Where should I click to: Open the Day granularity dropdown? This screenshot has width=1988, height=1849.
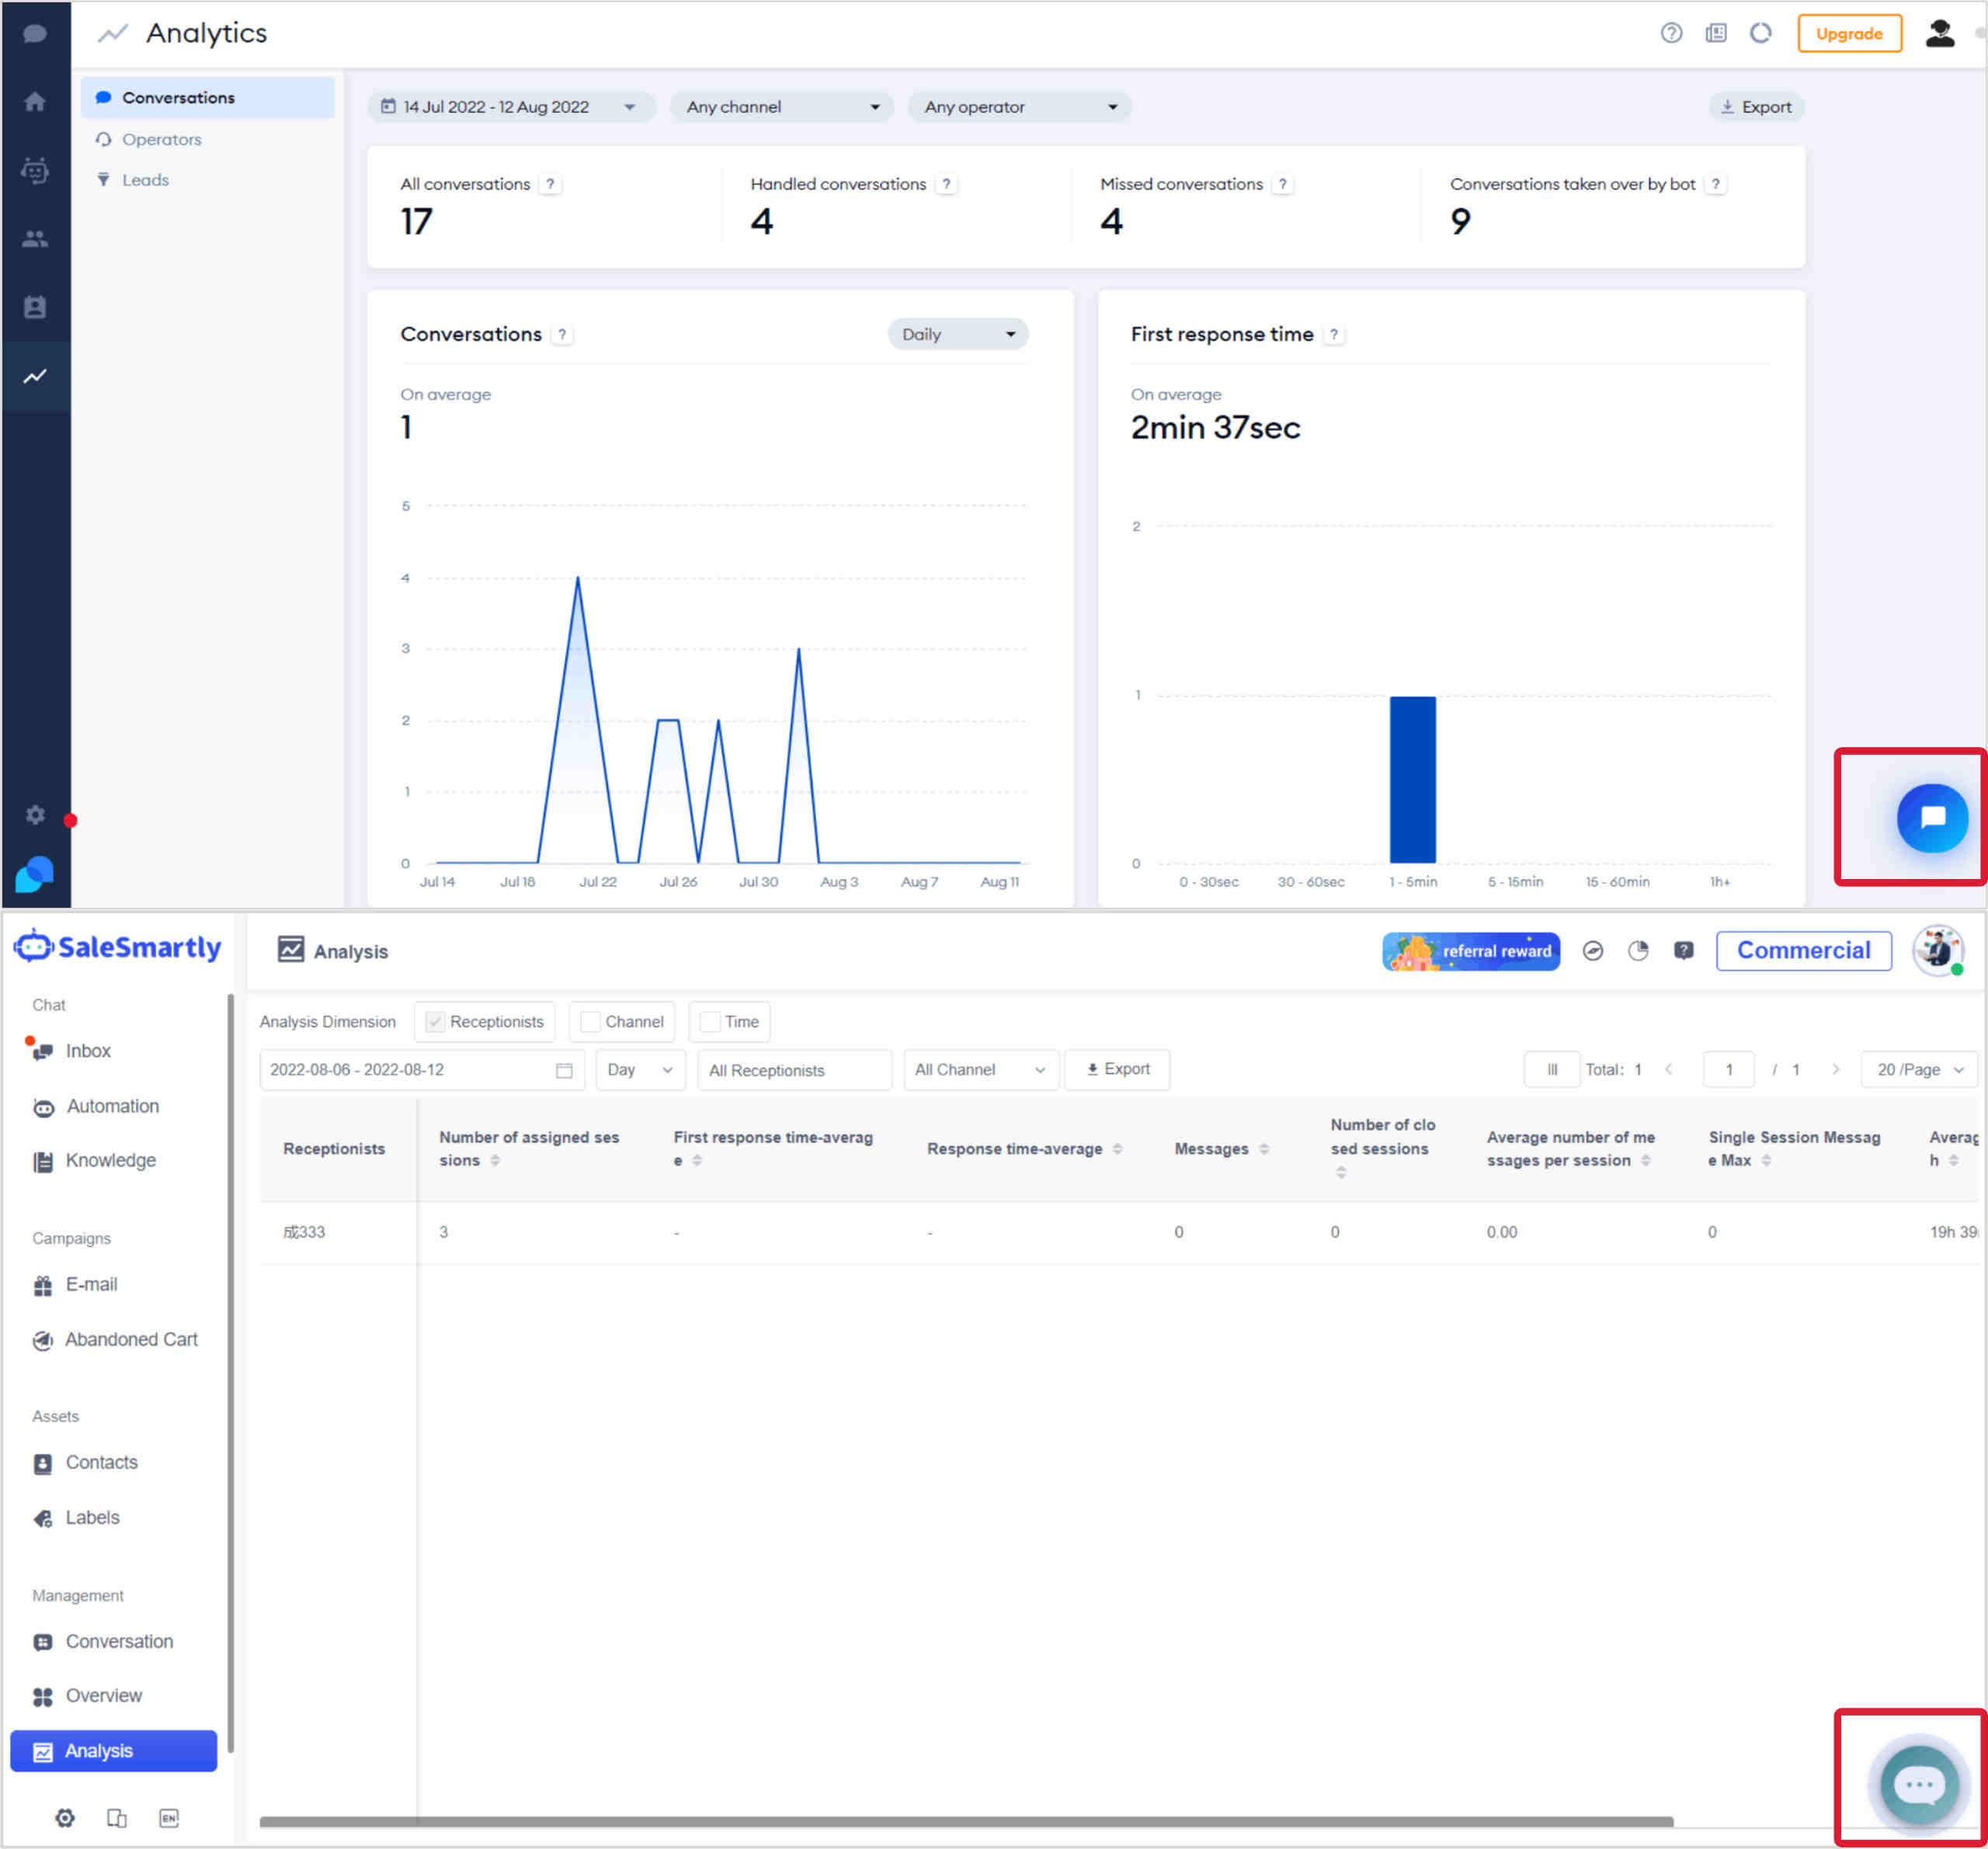640,1070
